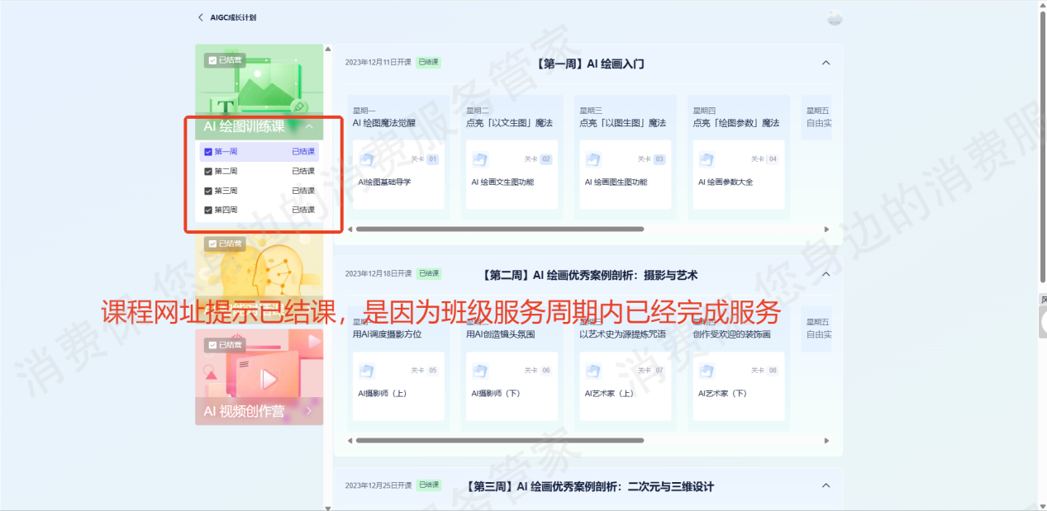Toggle the 第一周 checkbox in sidebar

(208, 152)
